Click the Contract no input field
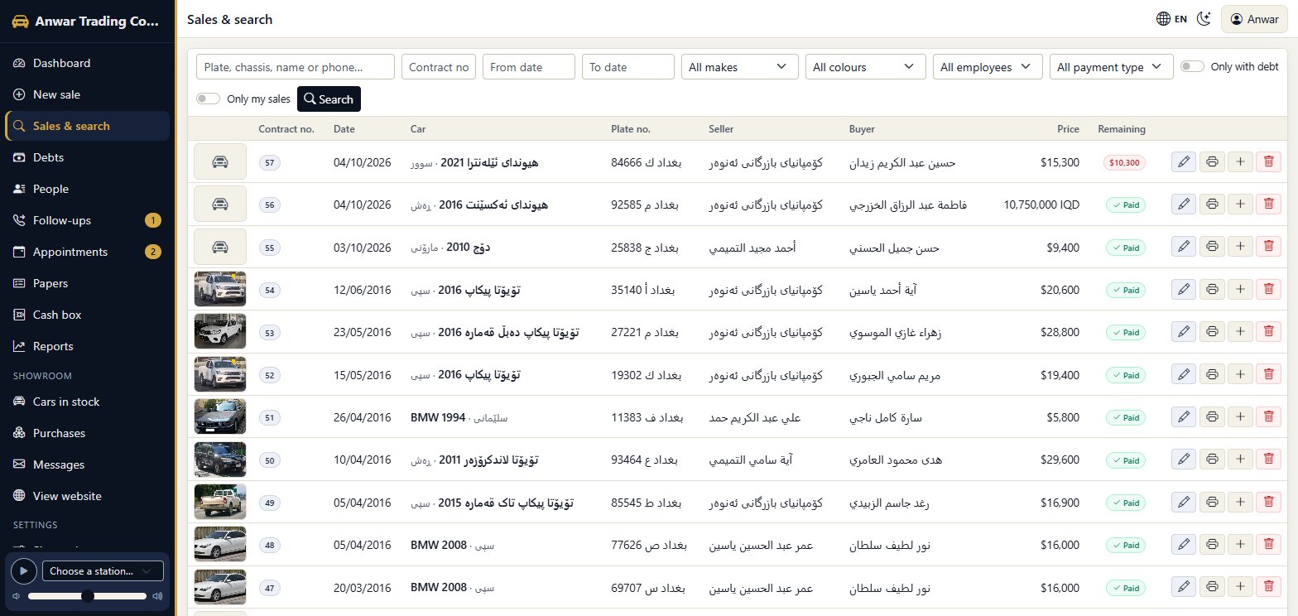The width and height of the screenshot is (1298, 616). coord(439,67)
